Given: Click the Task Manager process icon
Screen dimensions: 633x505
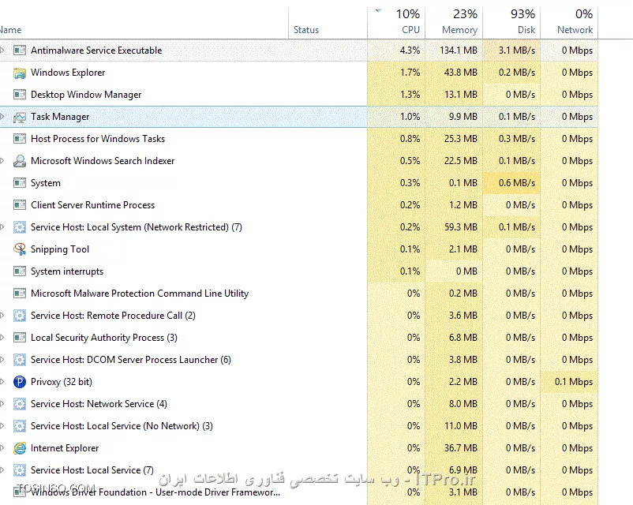Looking at the screenshot, I should coord(20,117).
